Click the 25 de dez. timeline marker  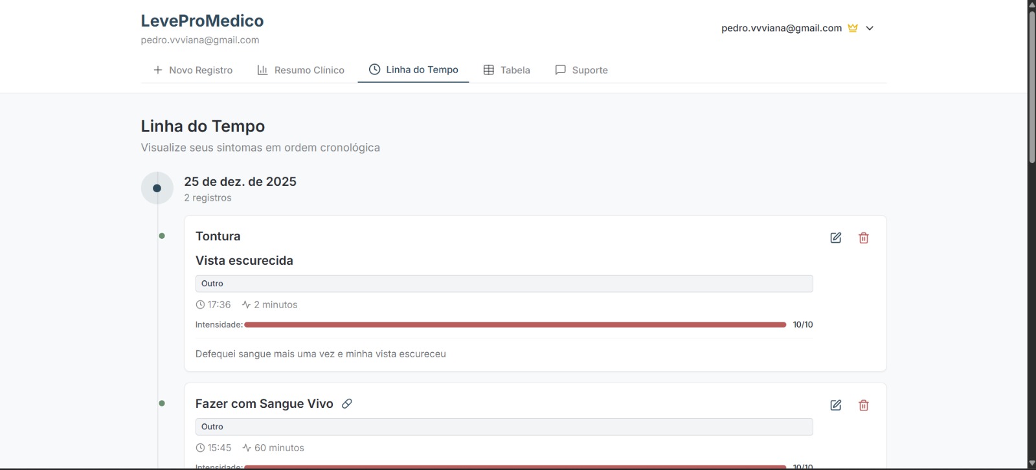point(157,188)
